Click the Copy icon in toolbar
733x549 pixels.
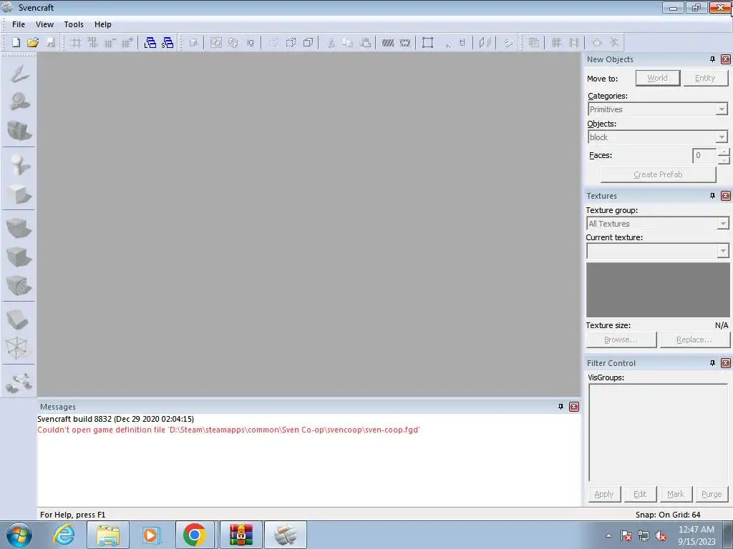pos(347,42)
